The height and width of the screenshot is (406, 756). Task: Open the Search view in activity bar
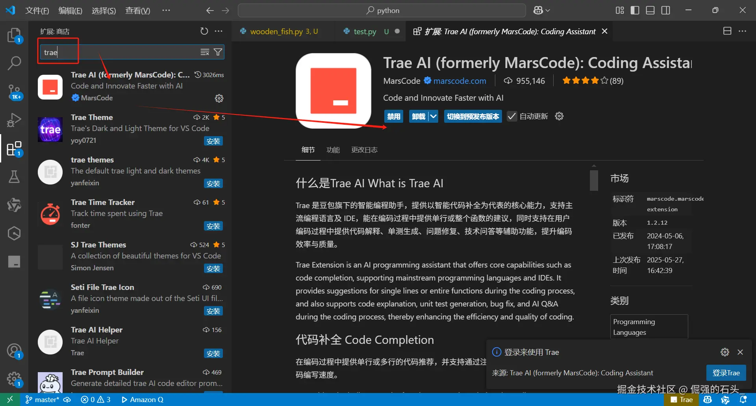pyautogui.click(x=14, y=63)
